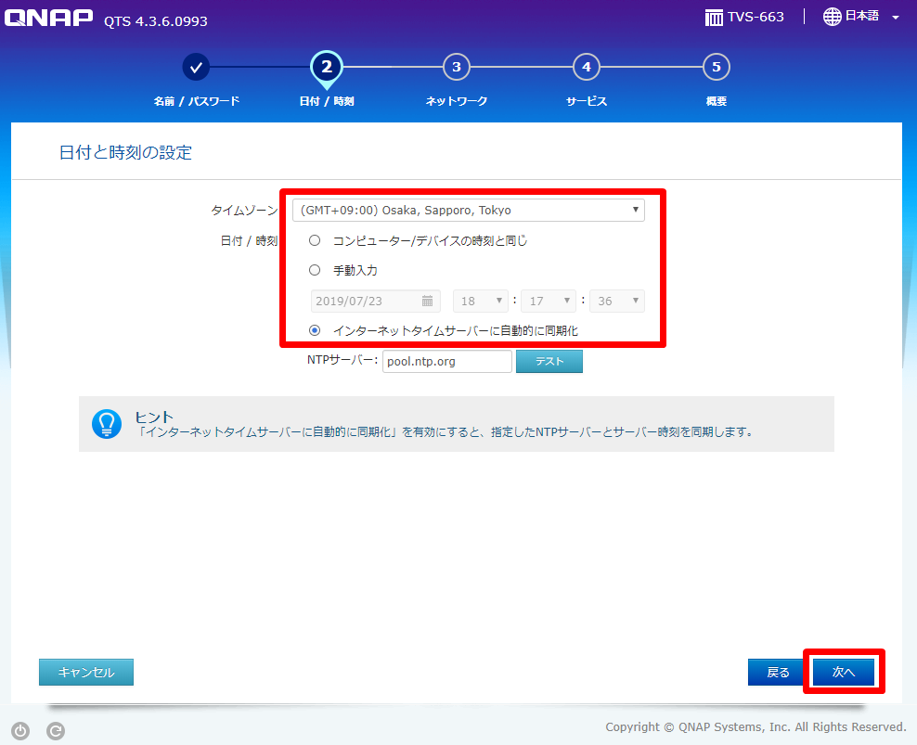Image resolution: width=917 pixels, height=745 pixels.
Task: Click the キャンセル button
Action: [86, 673]
